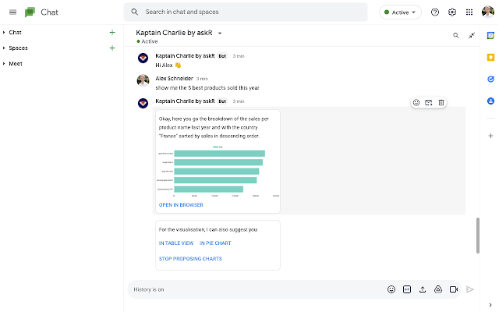Open Kaptain Charlie conversation options dropdown
The image size is (499, 312).
click(x=220, y=34)
